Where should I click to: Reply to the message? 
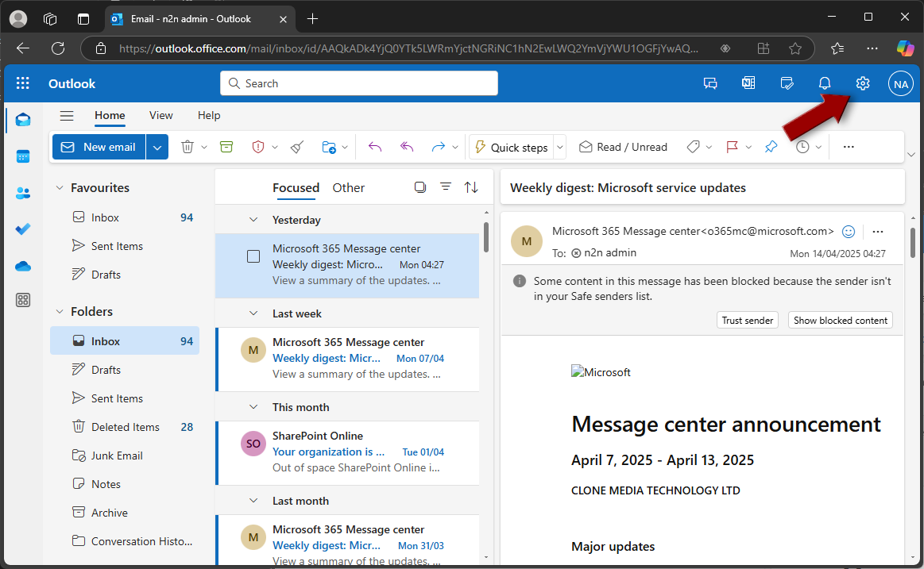(375, 147)
